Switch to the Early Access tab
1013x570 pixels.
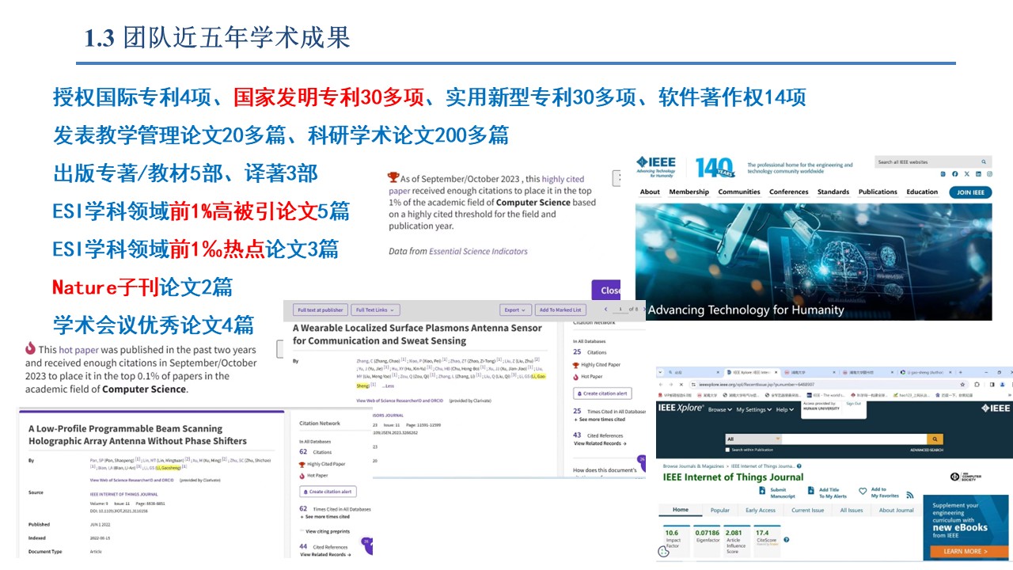point(761,511)
